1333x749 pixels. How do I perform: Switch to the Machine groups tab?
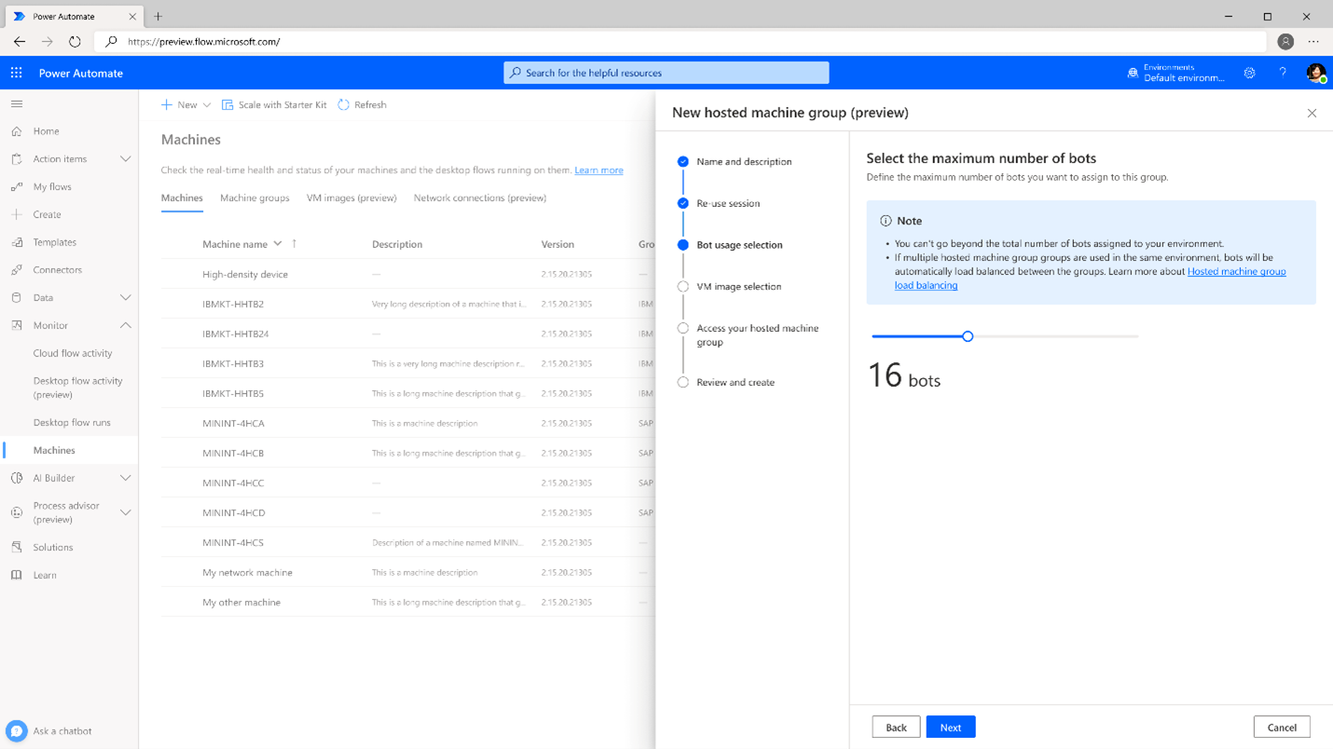[x=254, y=197]
